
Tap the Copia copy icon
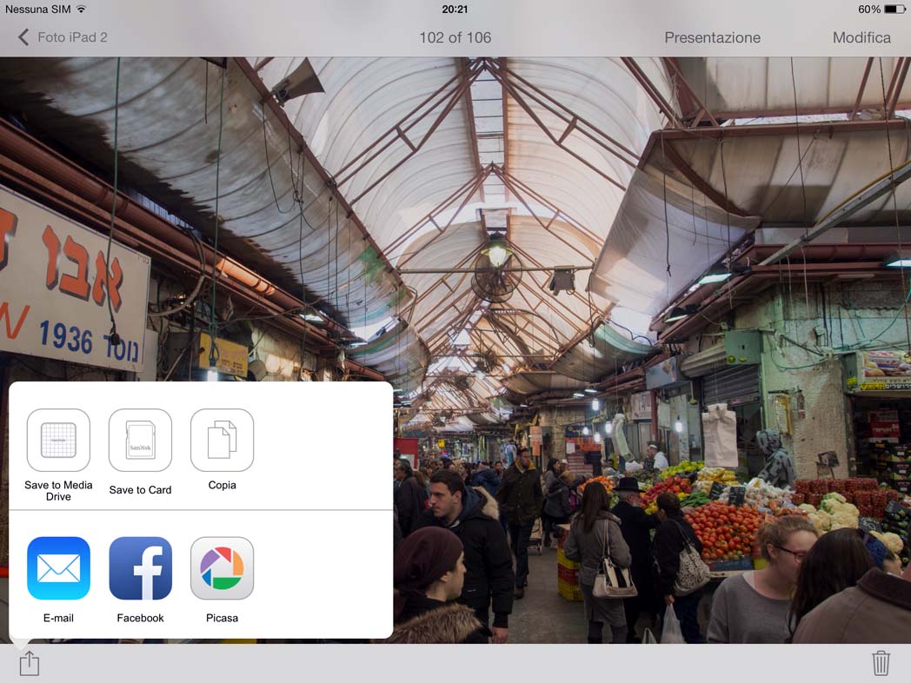pos(222,440)
